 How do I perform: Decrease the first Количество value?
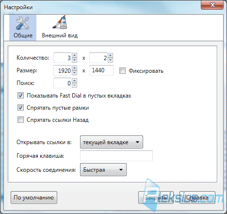point(74,60)
